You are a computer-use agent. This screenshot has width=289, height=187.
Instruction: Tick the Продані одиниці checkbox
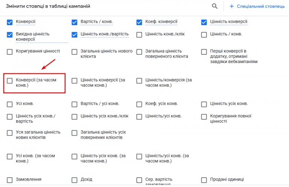point(204,180)
